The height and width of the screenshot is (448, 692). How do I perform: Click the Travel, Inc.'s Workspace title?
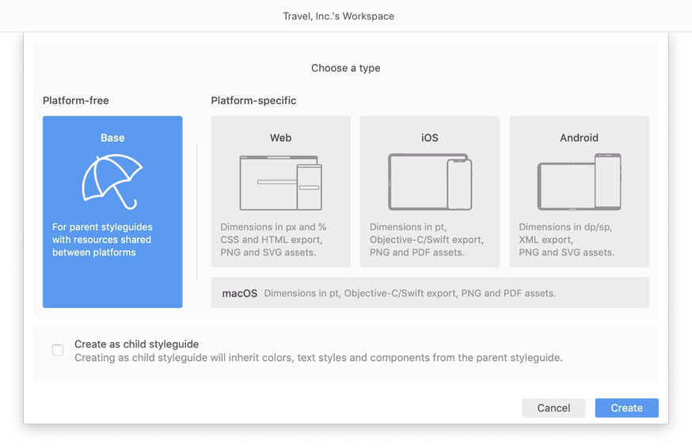339,16
